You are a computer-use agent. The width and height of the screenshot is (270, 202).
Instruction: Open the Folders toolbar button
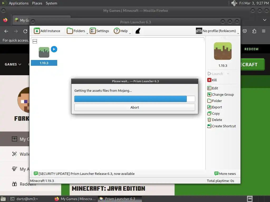76,31
